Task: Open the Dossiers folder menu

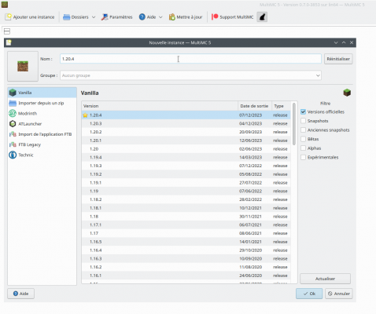Action: [76, 17]
